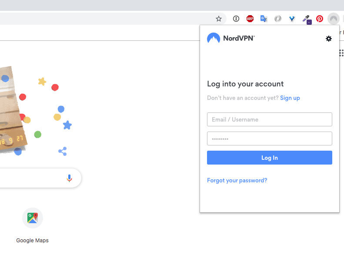Open the color picker eyedropper extension
Screen dimensions: 344x254
point(306,19)
